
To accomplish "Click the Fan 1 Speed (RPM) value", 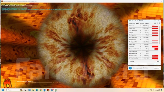I will pyautogui.click(x=145, y=37).
